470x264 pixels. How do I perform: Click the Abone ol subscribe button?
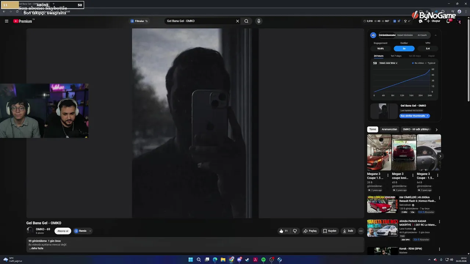pyautogui.click(x=63, y=231)
